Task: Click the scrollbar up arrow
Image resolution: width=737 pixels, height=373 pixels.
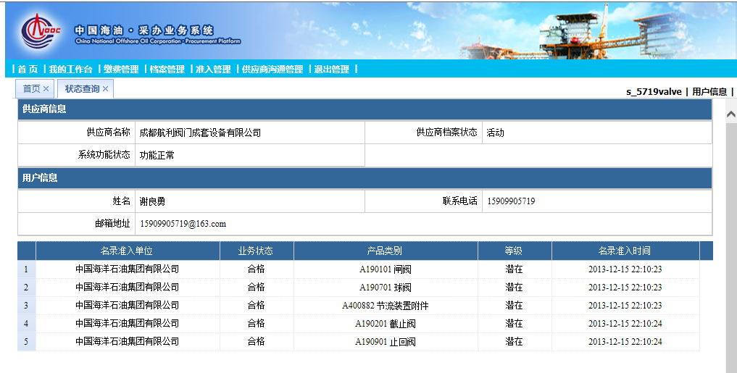Action: point(731,114)
